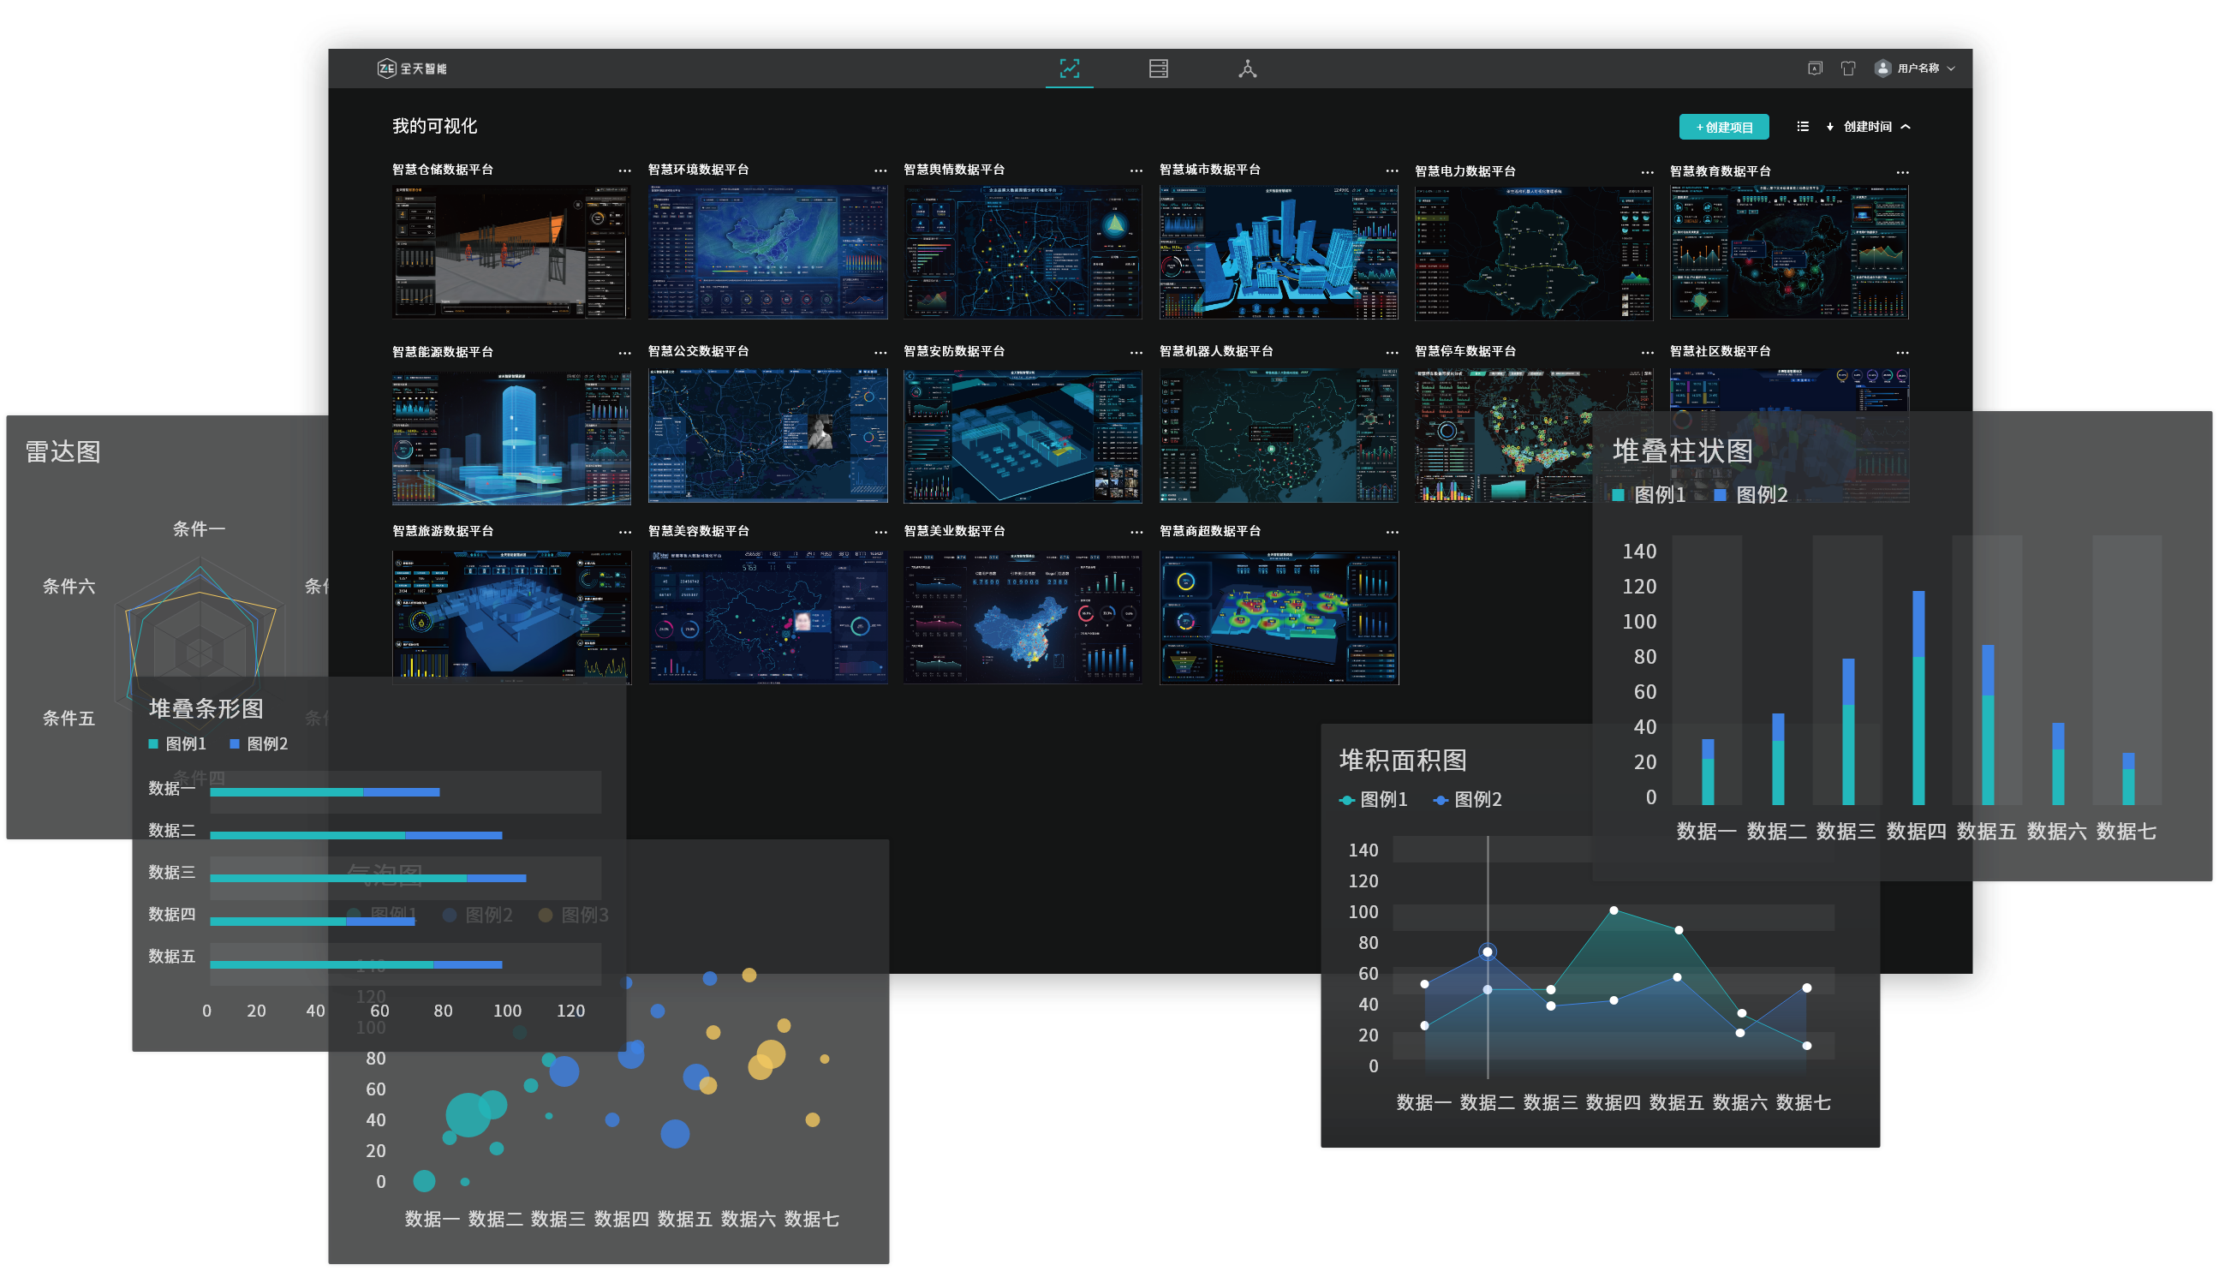The image size is (2219, 1271).
Task: Open the 智慧能源数据平台 thumbnail
Action: [511, 439]
